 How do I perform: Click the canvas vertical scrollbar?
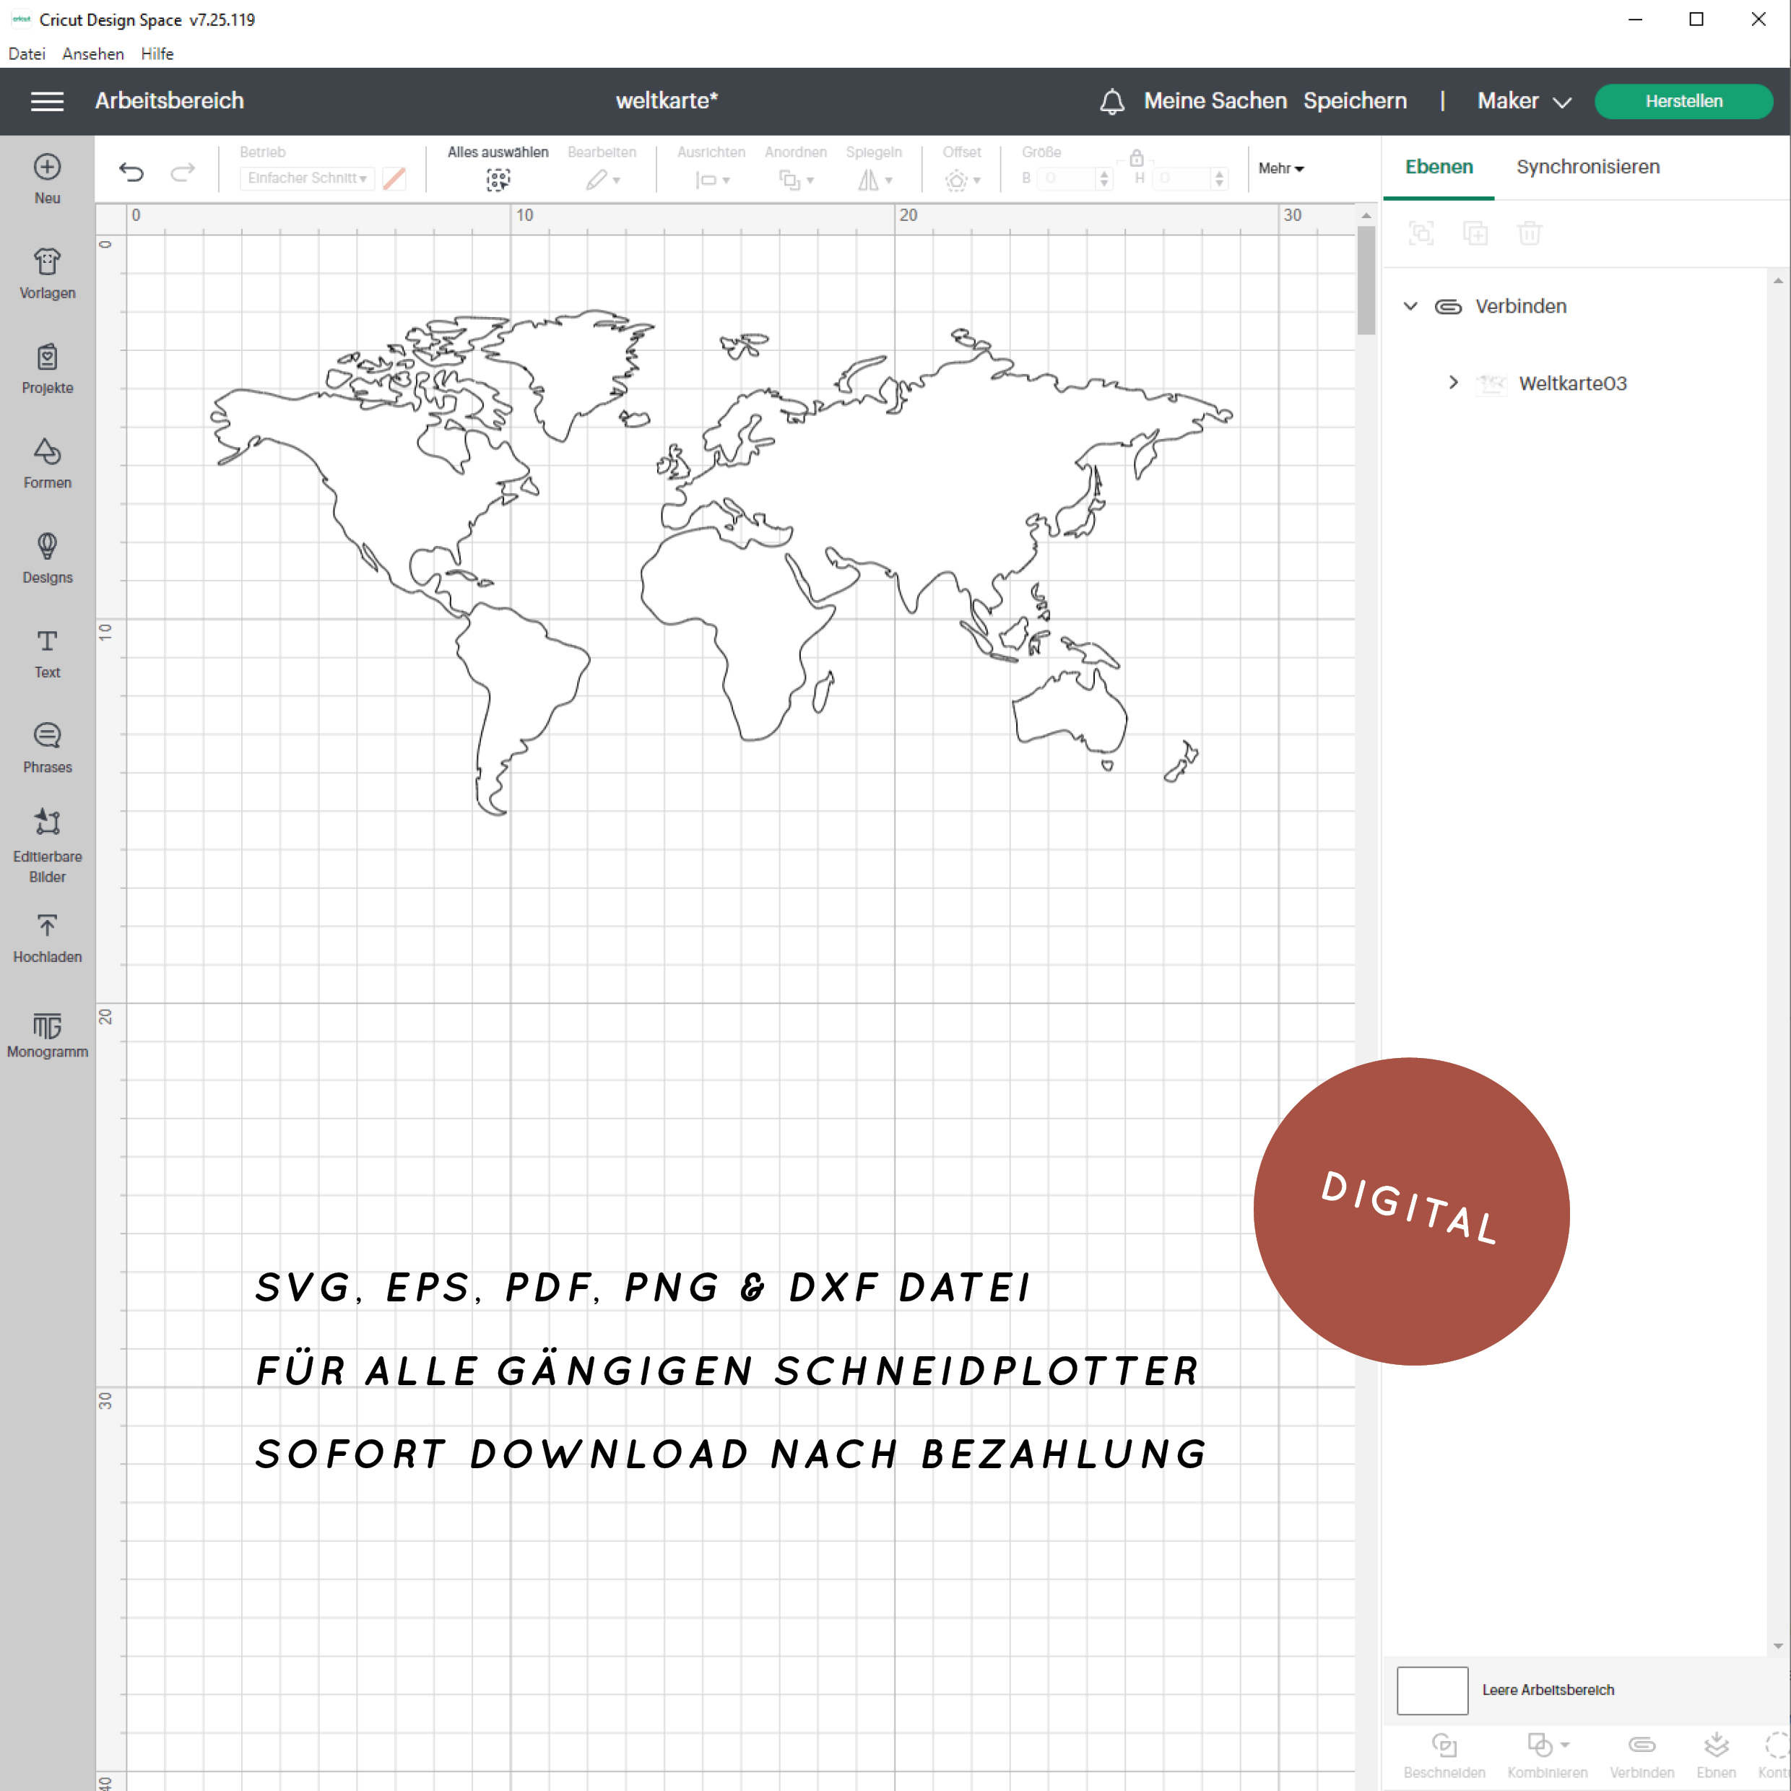pos(1366,280)
